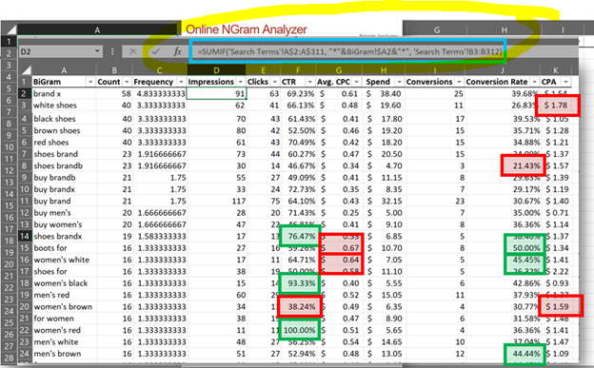Select column H header of the BiGram sheet
The width and height of the screenshot is (594, 368).
384,70
